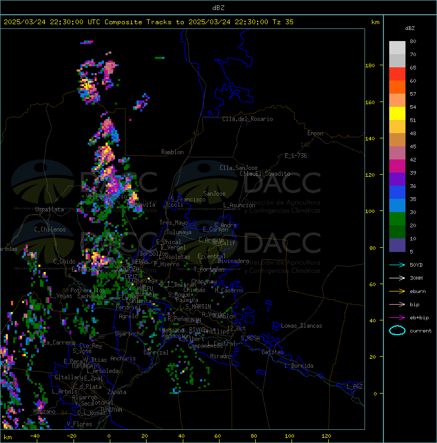437x443 pixels.
Task: Click the 'Ugarteche' place label
Action: [x=130, y=334]
